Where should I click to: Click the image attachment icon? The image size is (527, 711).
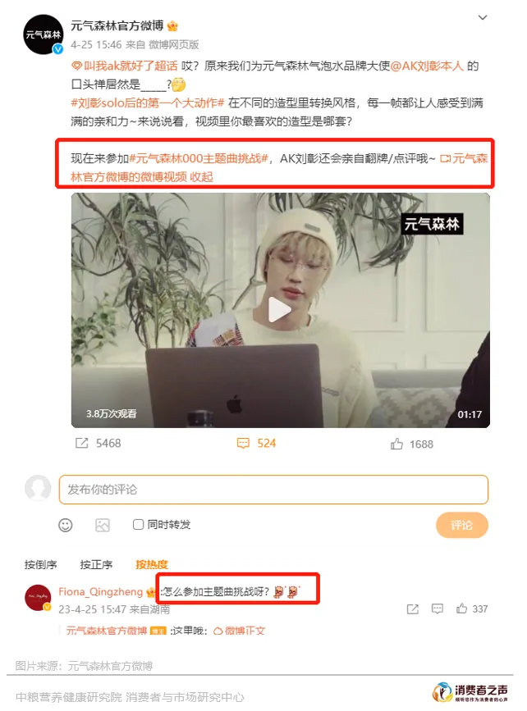pyautogui.click(x=103, y=525)
